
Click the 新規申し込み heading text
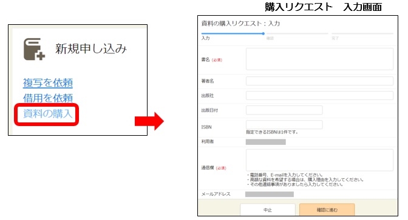coord(91,49)
